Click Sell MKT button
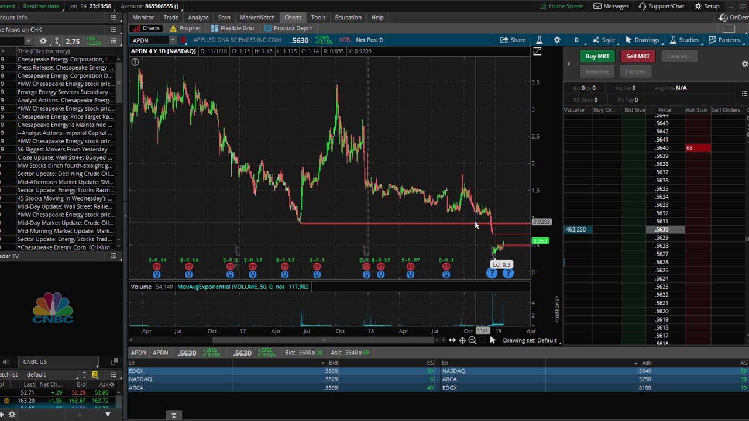Viewport: 749px width, 421px height. [x=638, y=56]
